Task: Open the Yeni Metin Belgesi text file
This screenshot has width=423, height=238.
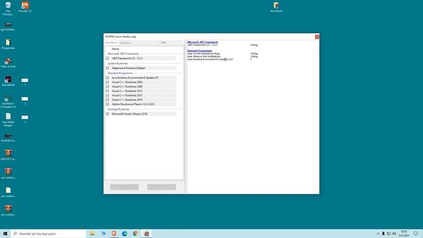Action: pos(8,120)
